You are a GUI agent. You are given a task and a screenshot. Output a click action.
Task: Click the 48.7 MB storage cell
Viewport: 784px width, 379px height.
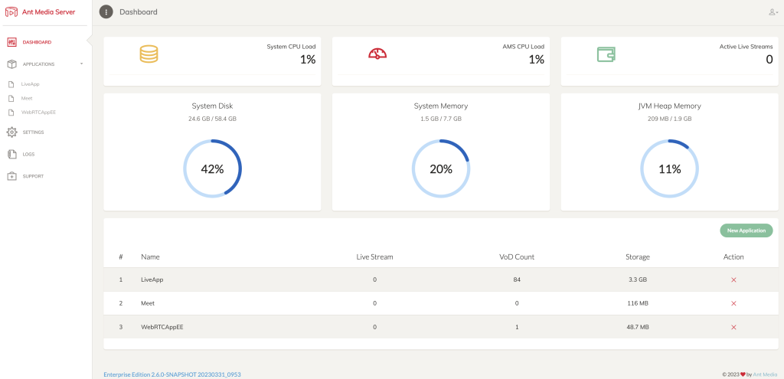[638, 327]
